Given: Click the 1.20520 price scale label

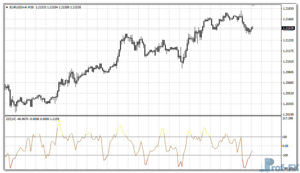Looking at the screenshot, I should pos(288,93).
